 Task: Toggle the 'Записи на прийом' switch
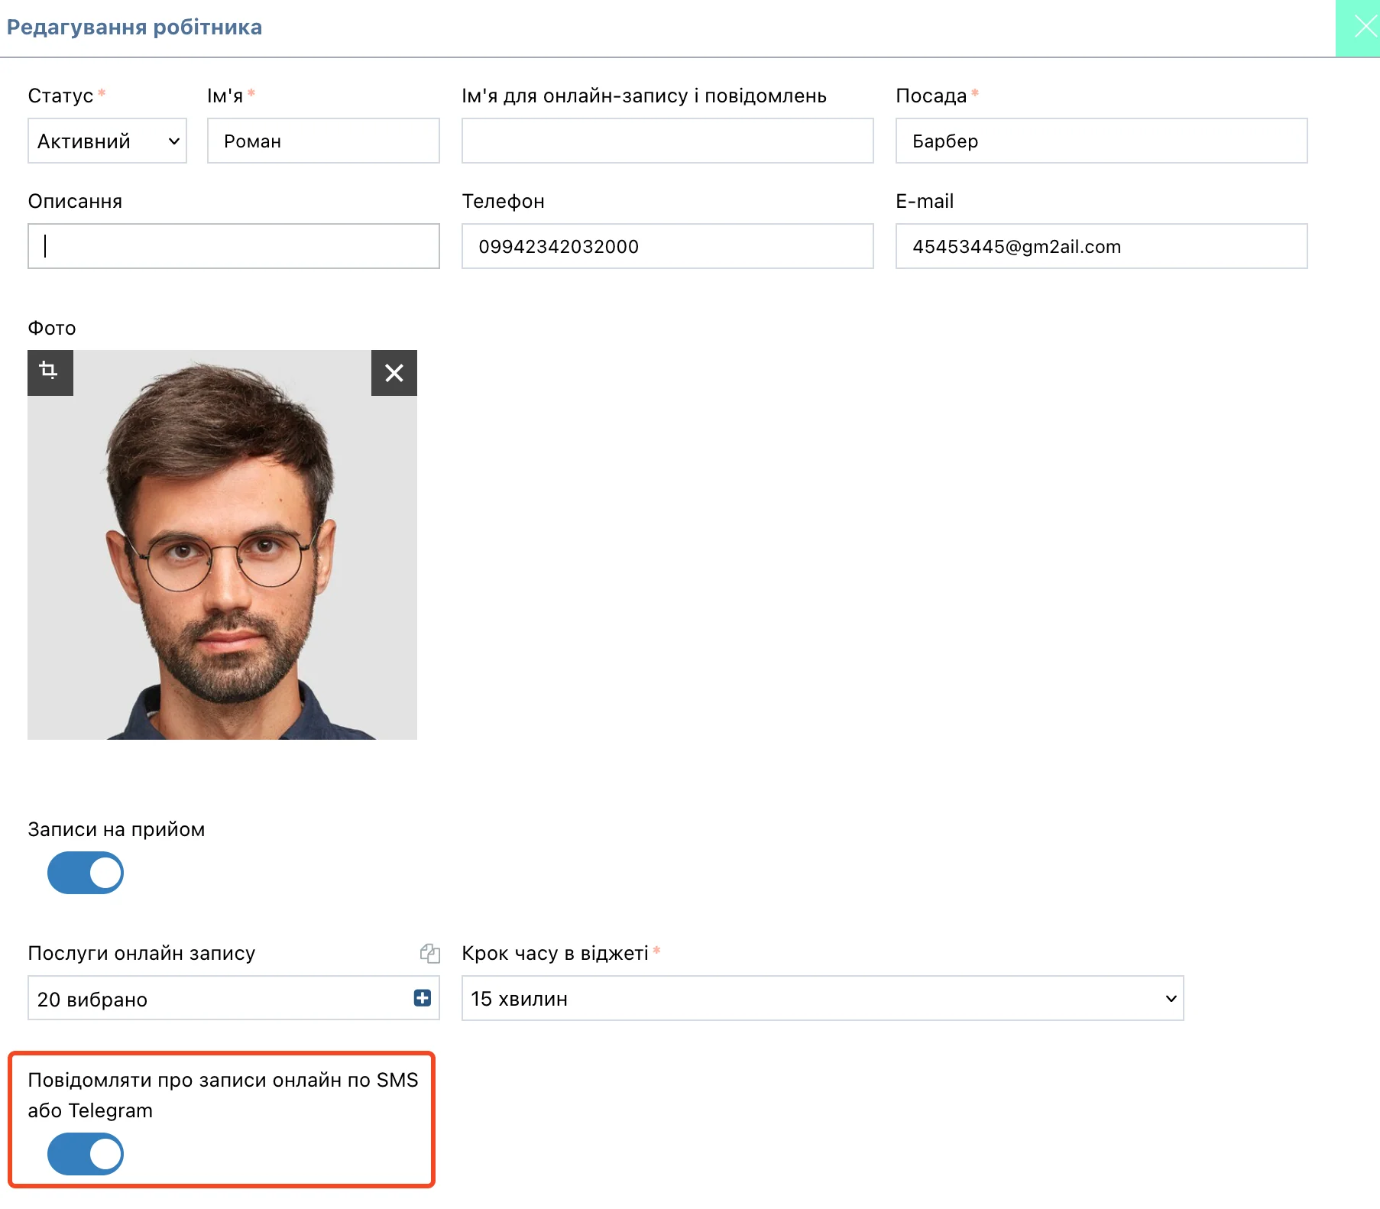point(86,873)
